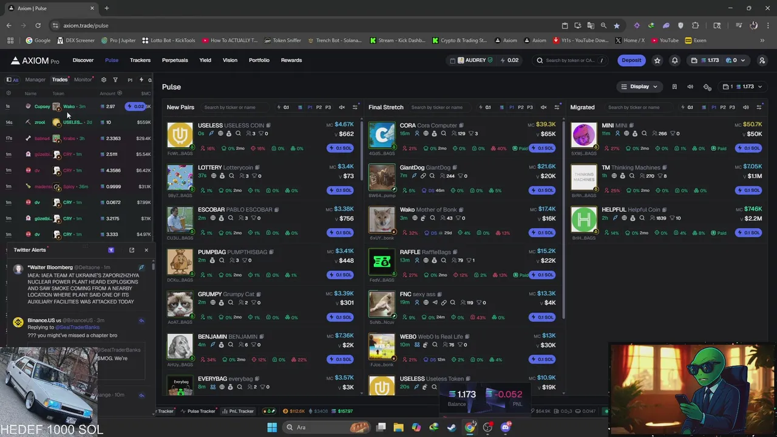Switch to the Perpetuals tab
Viewport: 777px width, 437px height.
click(175, 60)
